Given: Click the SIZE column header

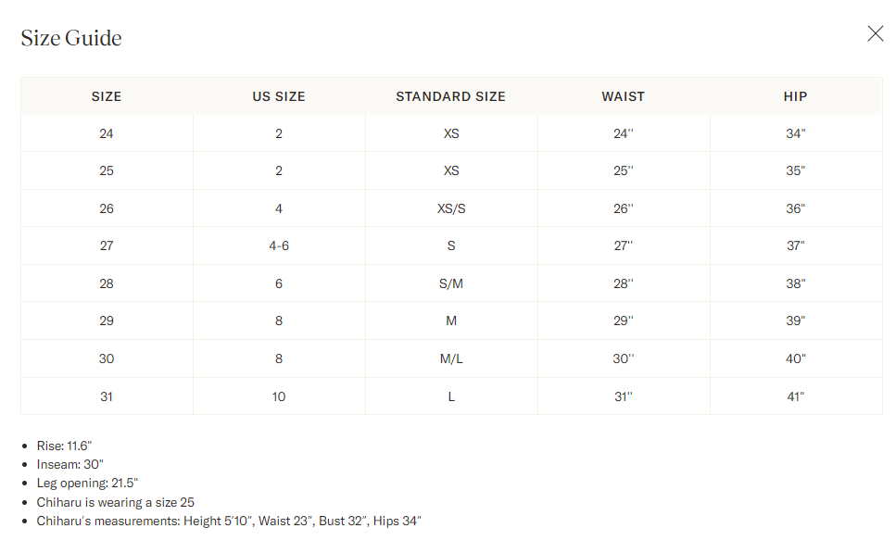Looking at the screenshot, I should coord(107,96).
